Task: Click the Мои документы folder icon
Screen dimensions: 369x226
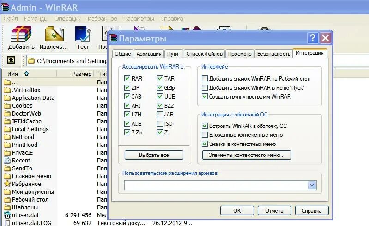Action: tap(7, 192)
